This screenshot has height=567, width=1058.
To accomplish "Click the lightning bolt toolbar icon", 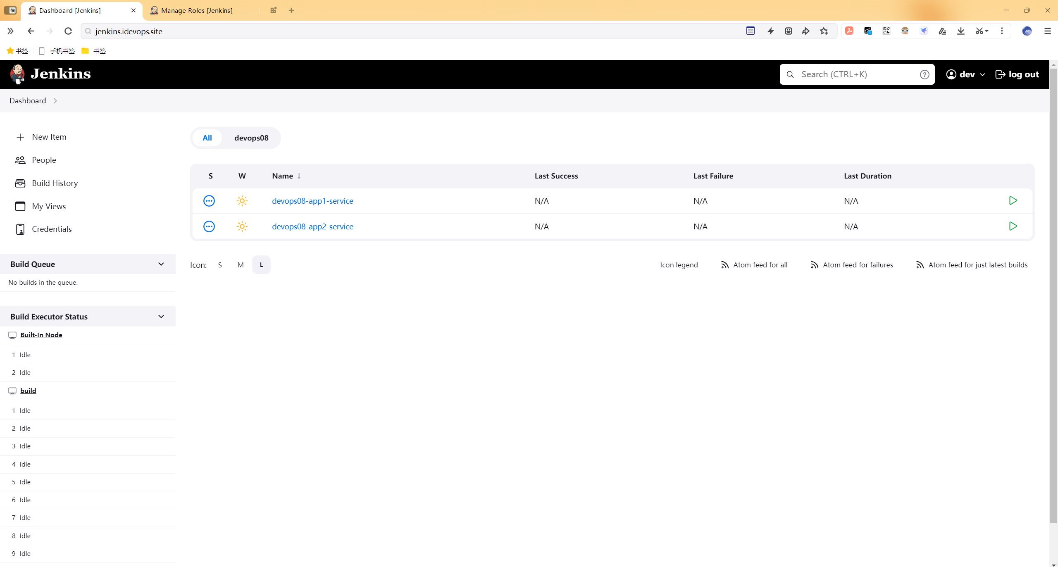I will pyautogui.click(x=771, y=31).
